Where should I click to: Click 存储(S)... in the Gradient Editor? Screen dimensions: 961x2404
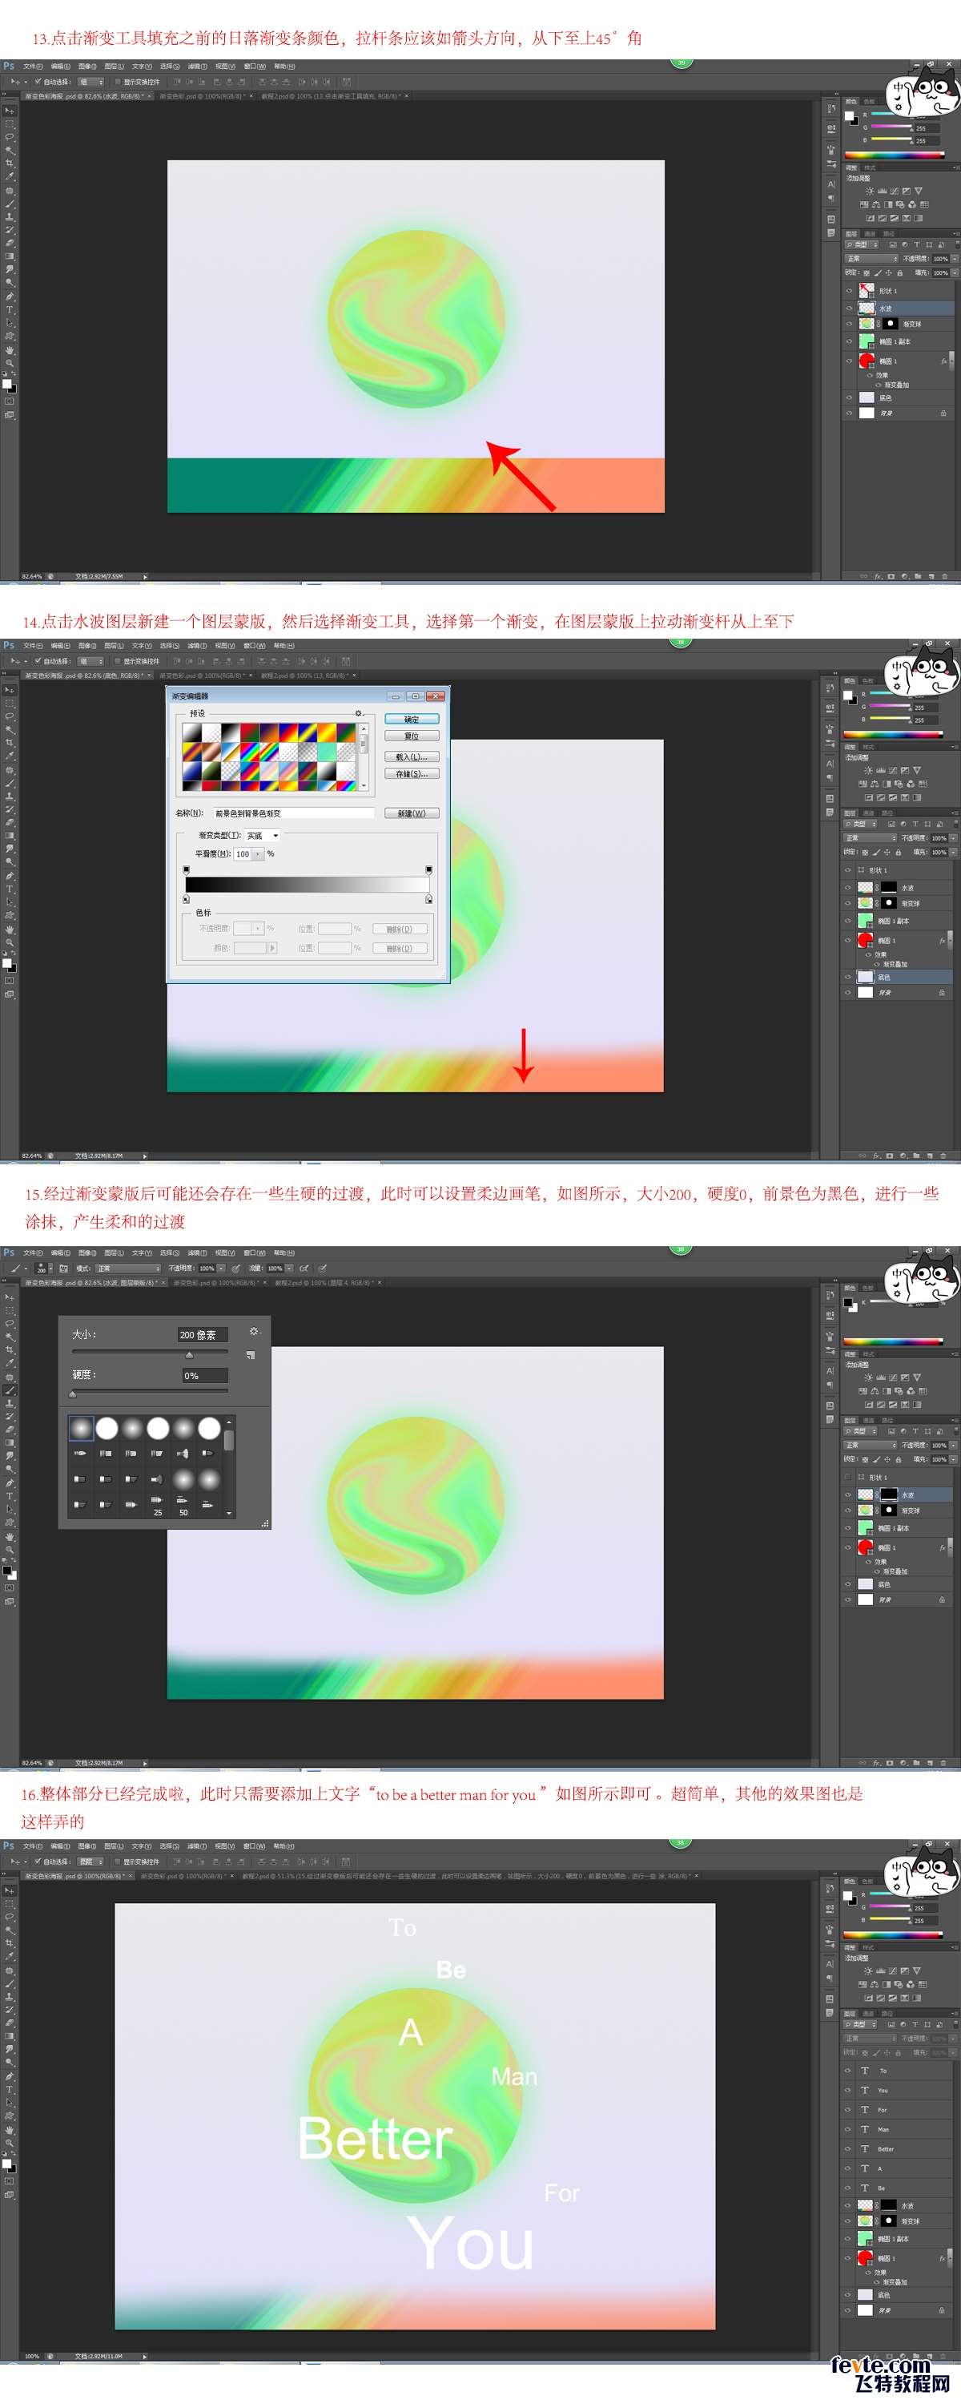(412, 773)
